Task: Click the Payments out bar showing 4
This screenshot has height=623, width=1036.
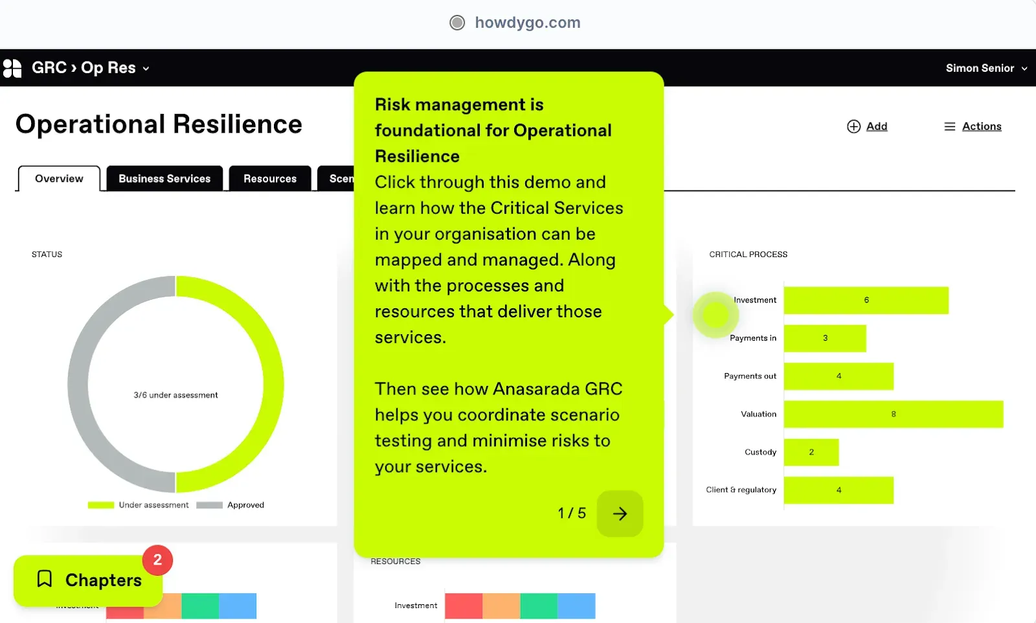Action: click(839, 376)
